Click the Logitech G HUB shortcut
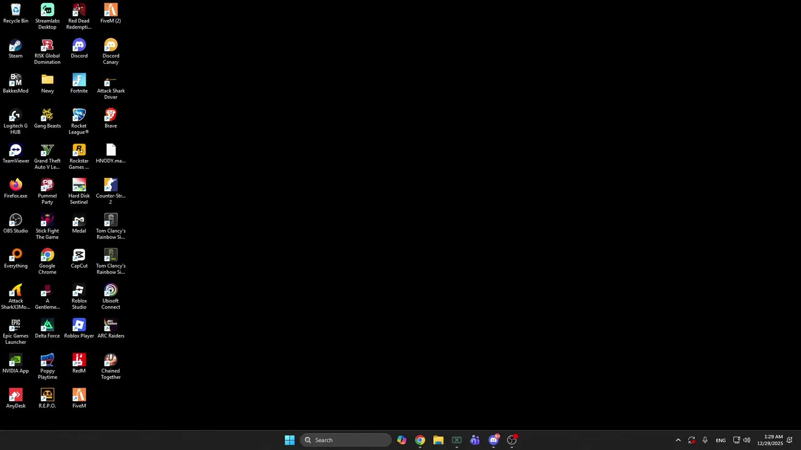The height and width of the screenshot is (450, 801). (16, 122)
